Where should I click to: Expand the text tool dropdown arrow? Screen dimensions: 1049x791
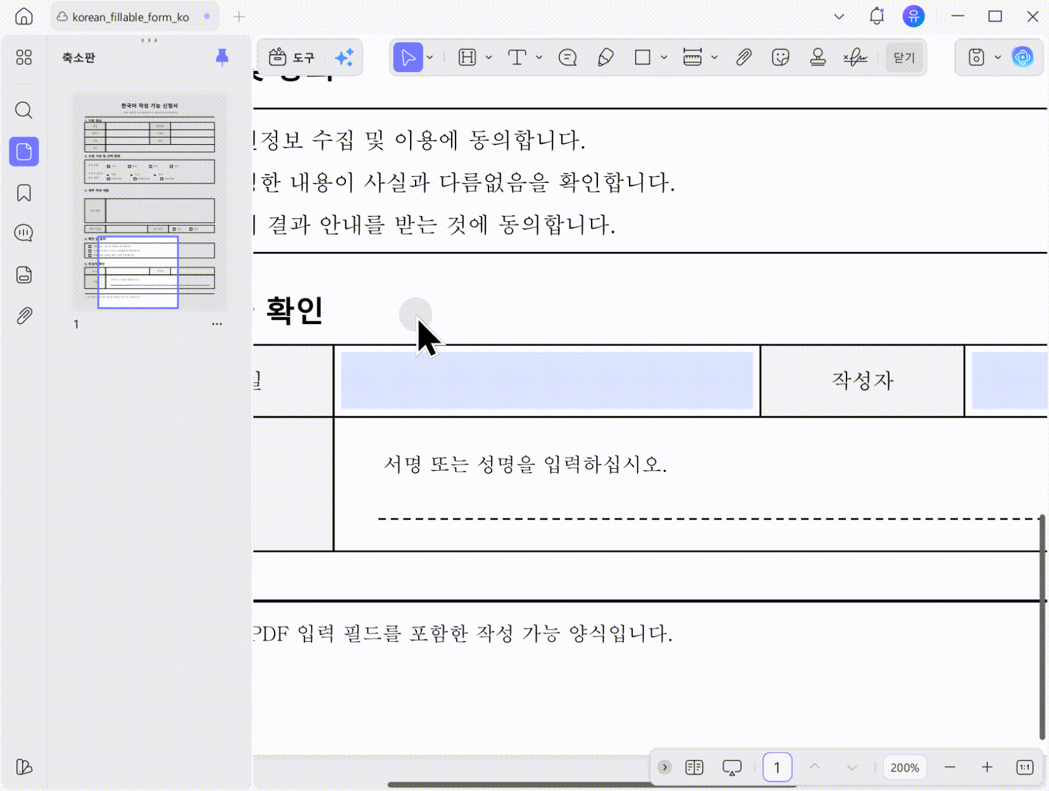(539, 58)
